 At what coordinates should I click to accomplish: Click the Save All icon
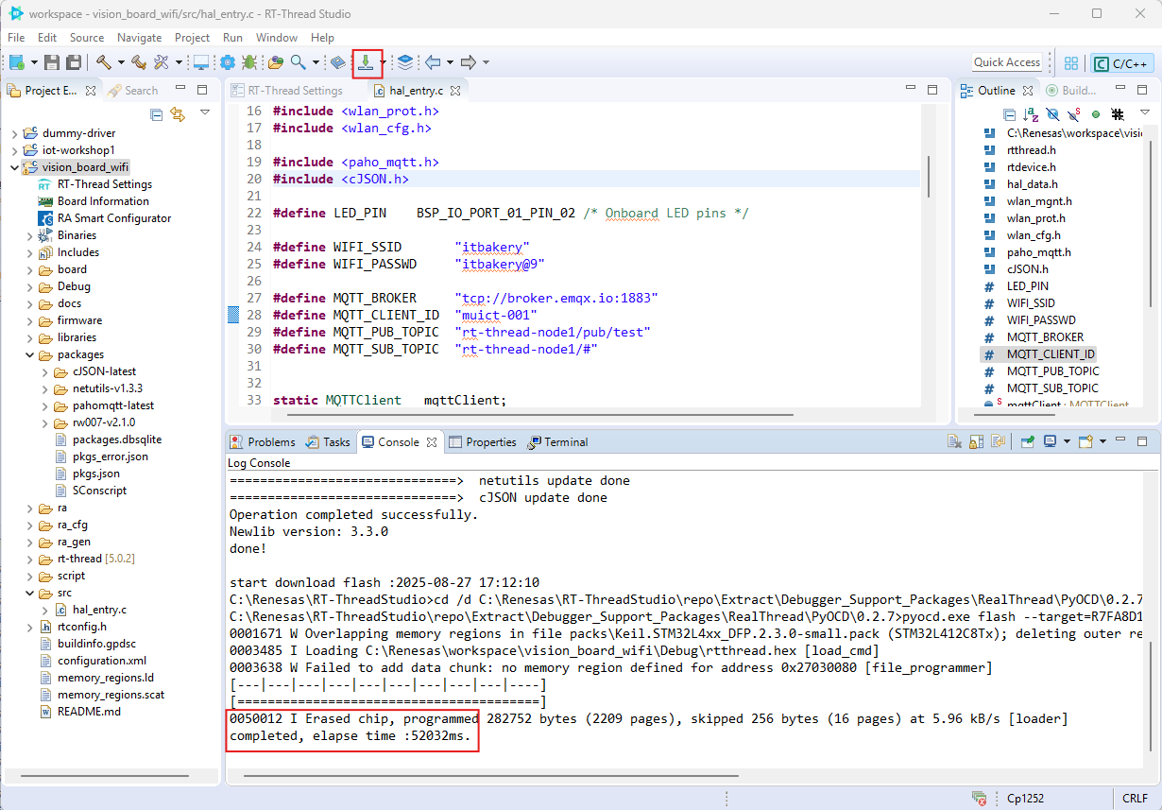(x=72, y=62)
